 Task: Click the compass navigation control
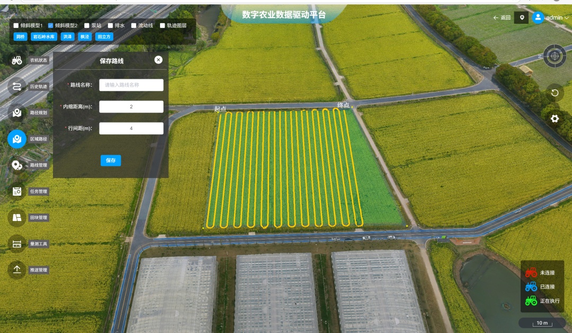[555, 55]
